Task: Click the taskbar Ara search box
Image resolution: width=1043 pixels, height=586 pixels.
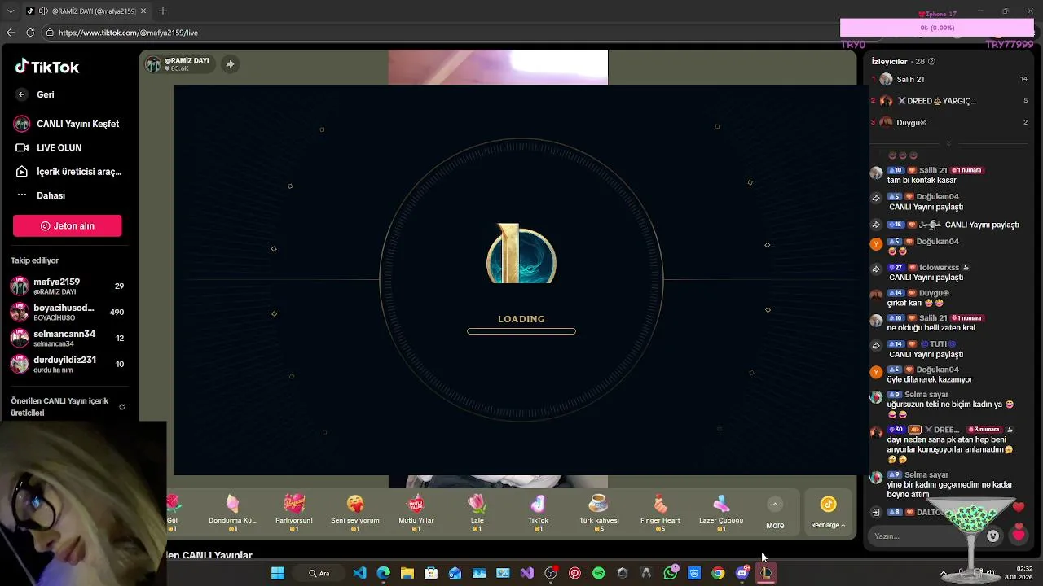Action: (x=319, y=573)
